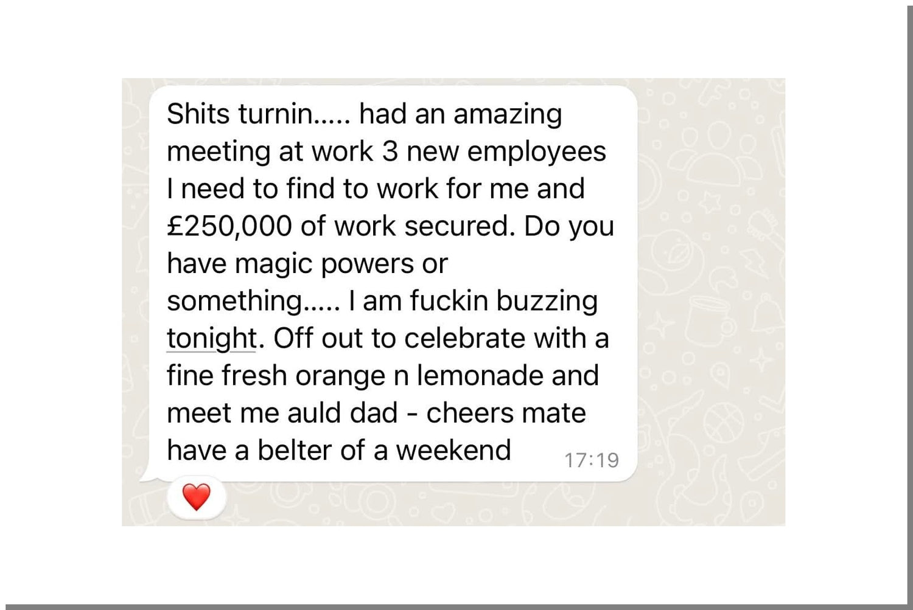Tap the words "cheers mate"
913x610 pixels.
coord(506,414)
